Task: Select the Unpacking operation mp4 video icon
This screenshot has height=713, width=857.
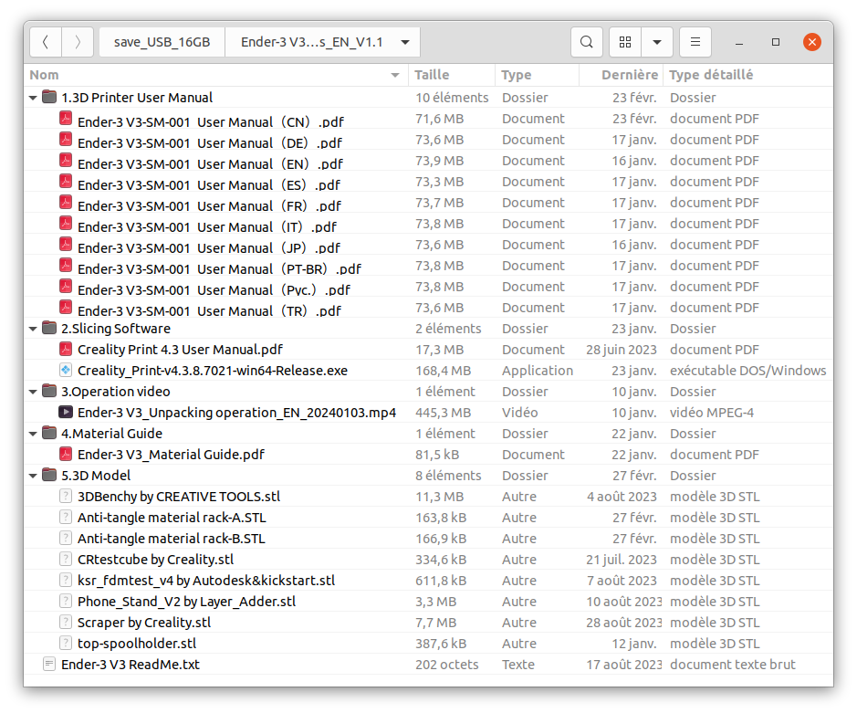Action: 66,413
